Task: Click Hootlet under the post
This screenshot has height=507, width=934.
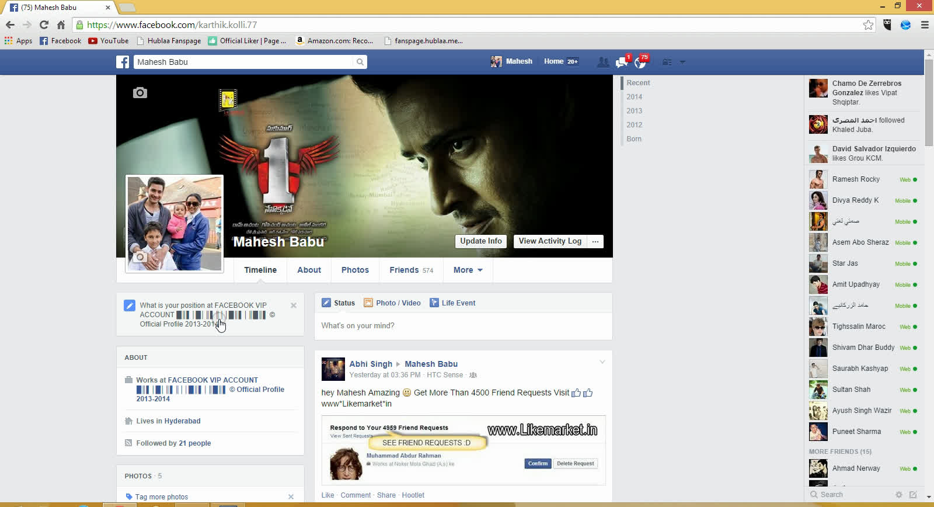Action: coord(413,495)
